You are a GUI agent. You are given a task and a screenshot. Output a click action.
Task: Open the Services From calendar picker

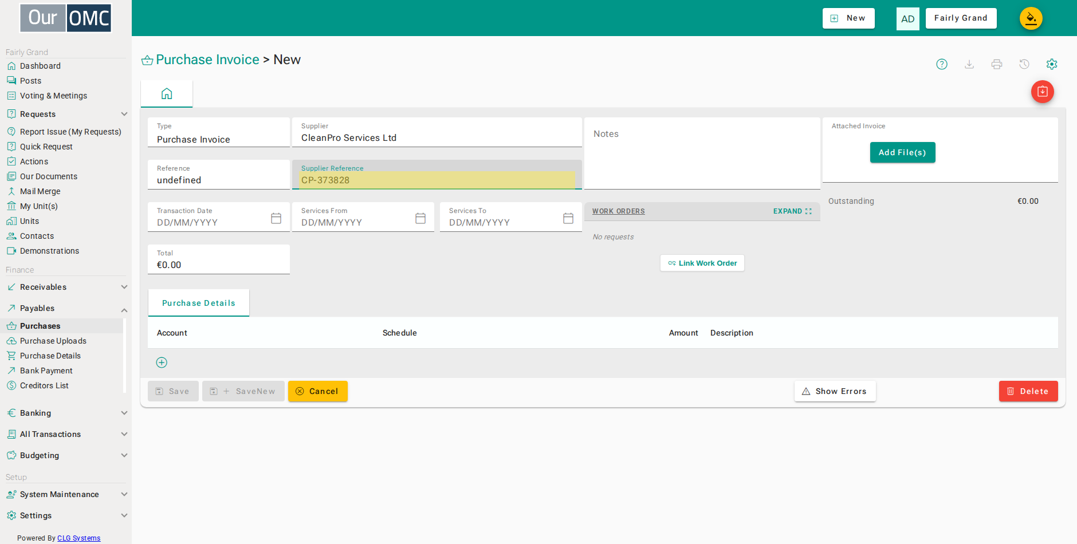(x=420, y=218)
